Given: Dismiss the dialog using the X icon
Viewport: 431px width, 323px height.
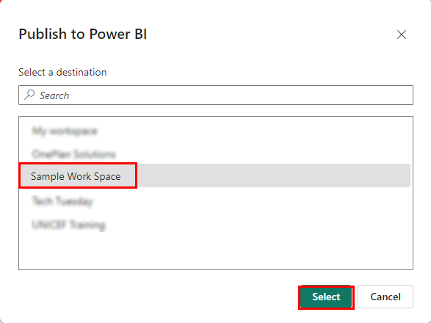Looking at the screenshot, I should click(402, 35).
